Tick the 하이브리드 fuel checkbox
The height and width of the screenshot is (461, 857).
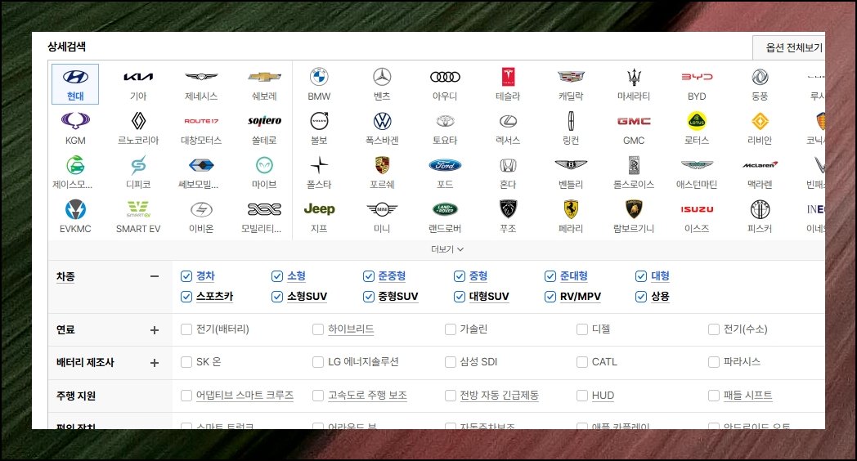[x=318, y=329]
